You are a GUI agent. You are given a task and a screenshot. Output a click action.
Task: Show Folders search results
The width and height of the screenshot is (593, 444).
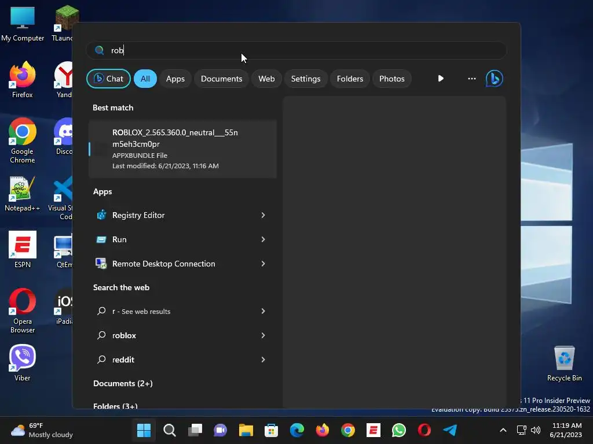coord(350,79)
